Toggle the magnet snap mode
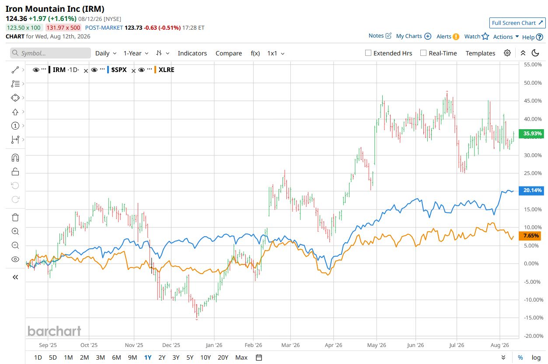This screenshot has height=364, width=548. click(15, 158)
